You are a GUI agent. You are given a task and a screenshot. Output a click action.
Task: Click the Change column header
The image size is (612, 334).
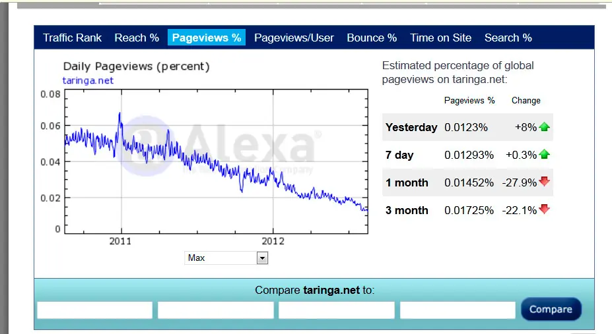click(526, 100)
